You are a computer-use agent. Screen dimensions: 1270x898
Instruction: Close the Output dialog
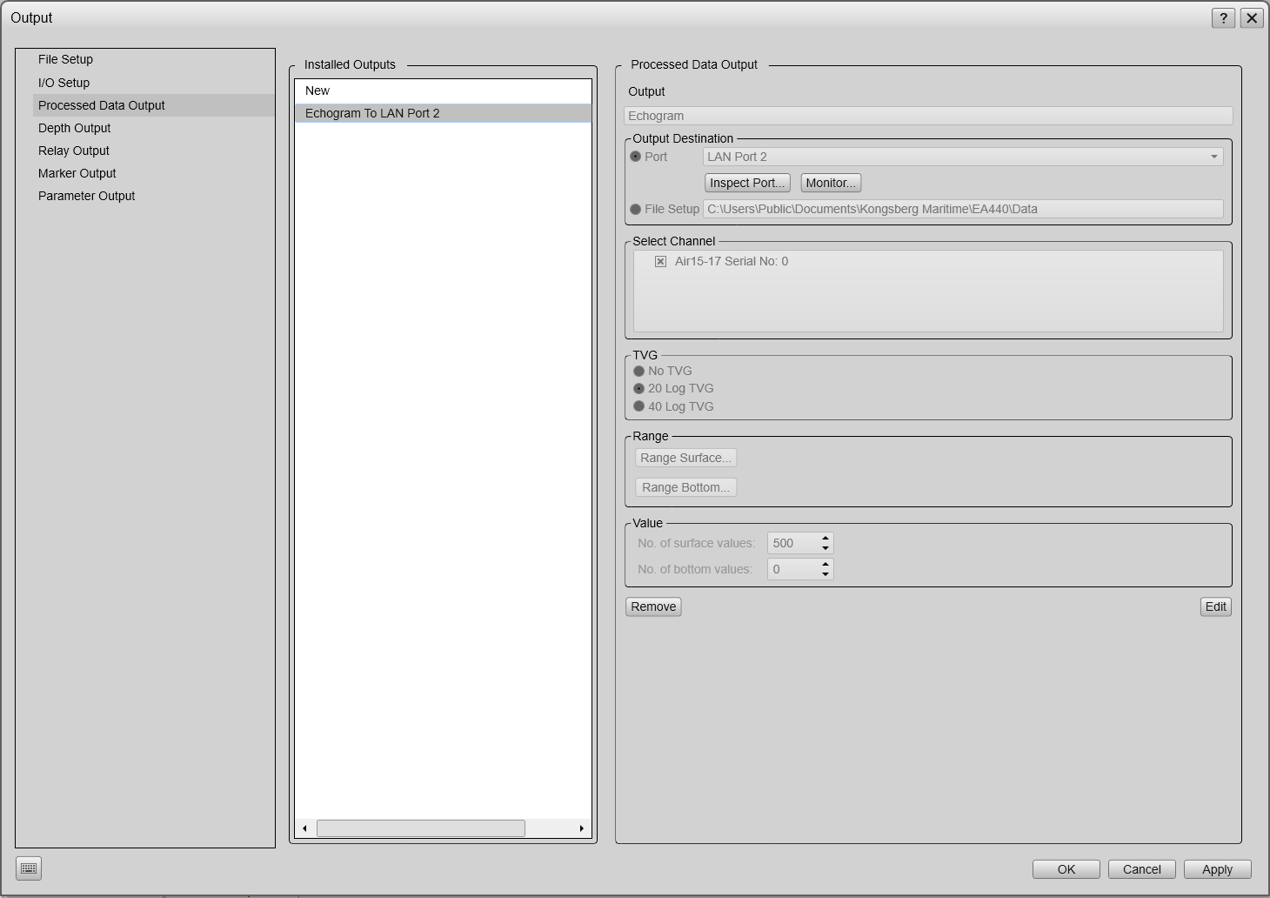coord(1251,18)
